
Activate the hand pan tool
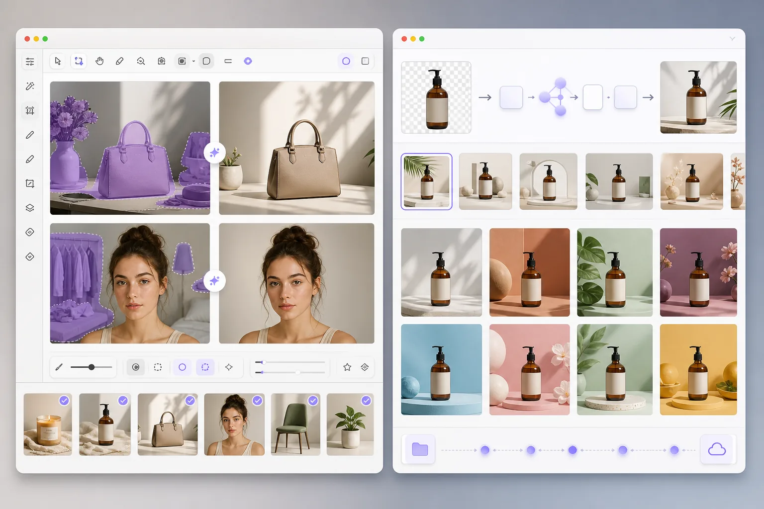[x=99, y=61]
